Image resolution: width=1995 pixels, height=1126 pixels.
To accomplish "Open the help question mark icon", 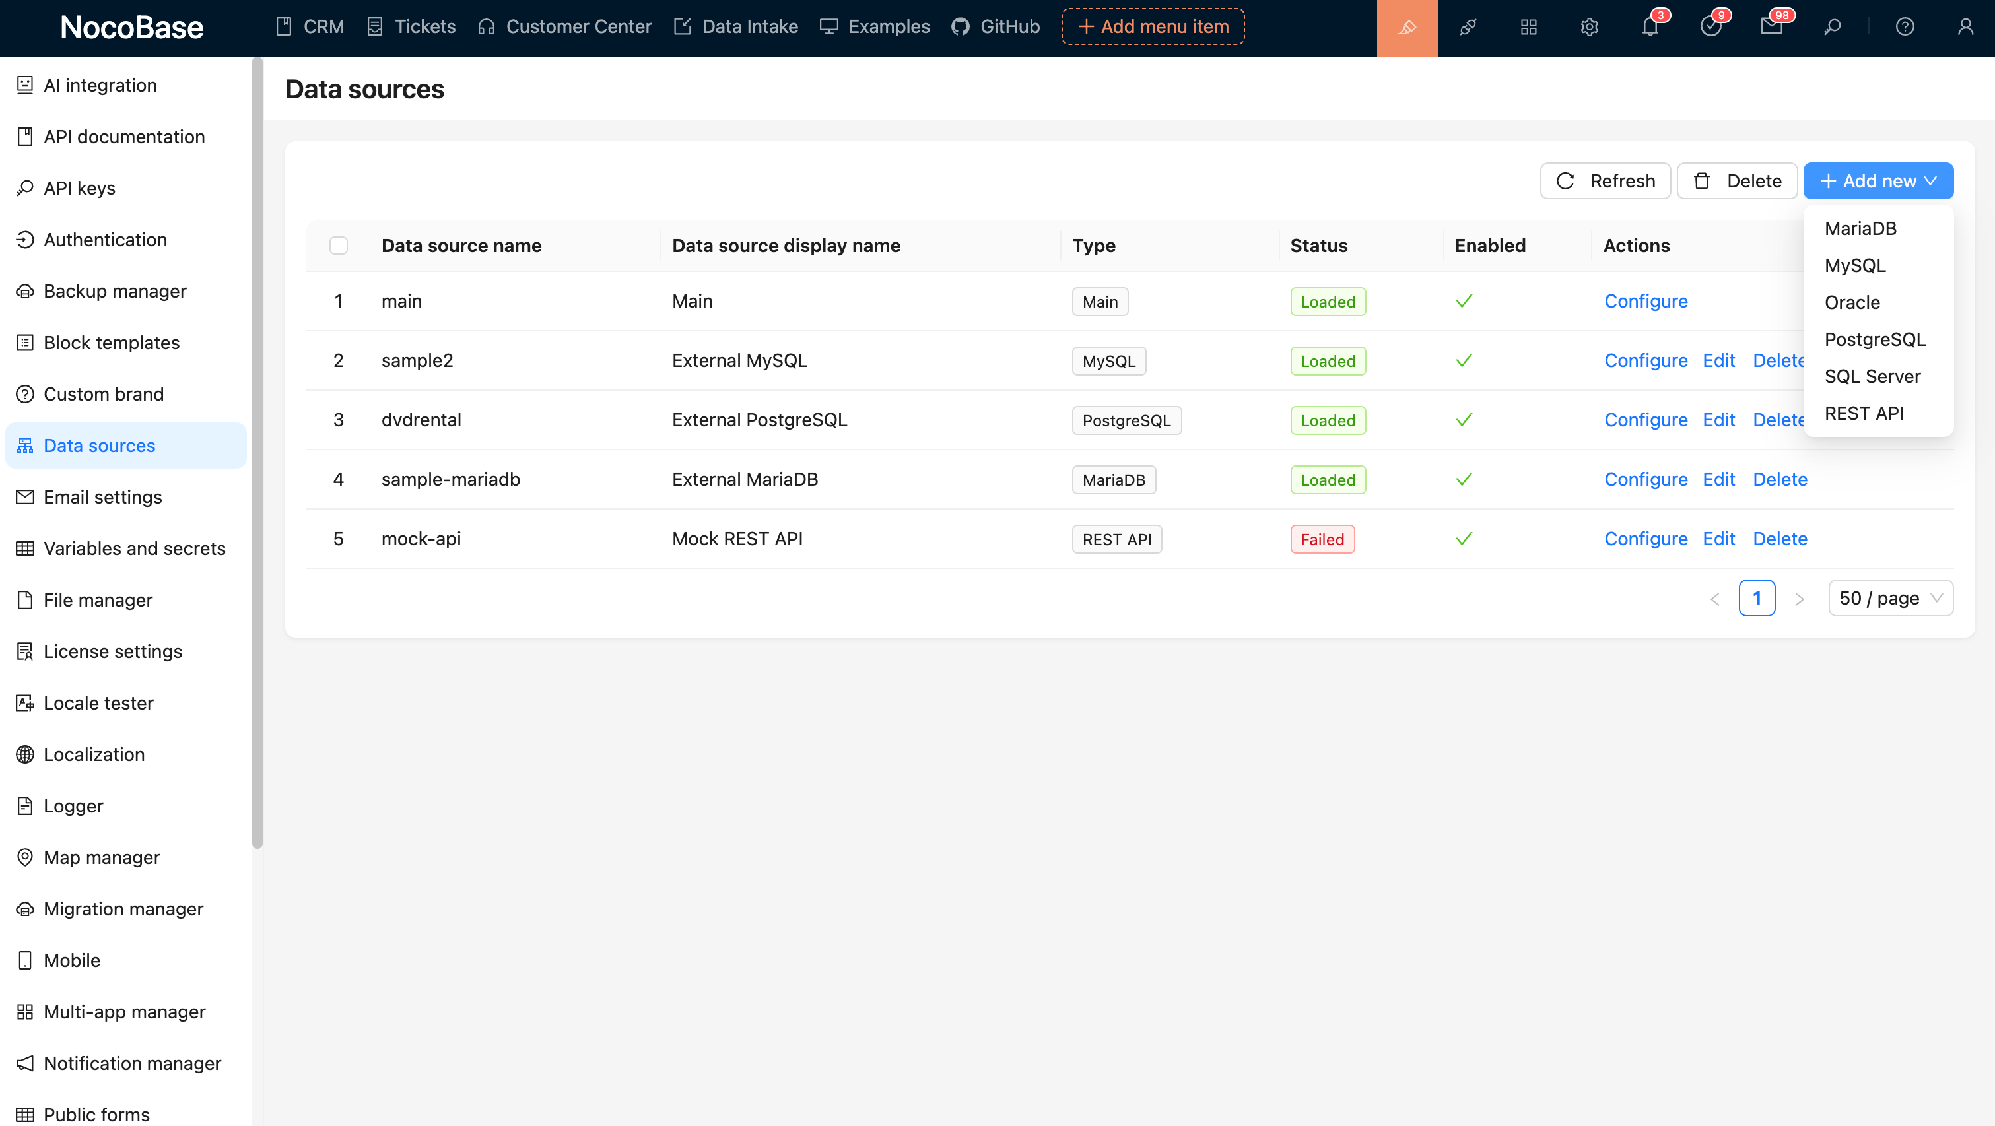I will pyautogui.click(x=1905, y=28).
